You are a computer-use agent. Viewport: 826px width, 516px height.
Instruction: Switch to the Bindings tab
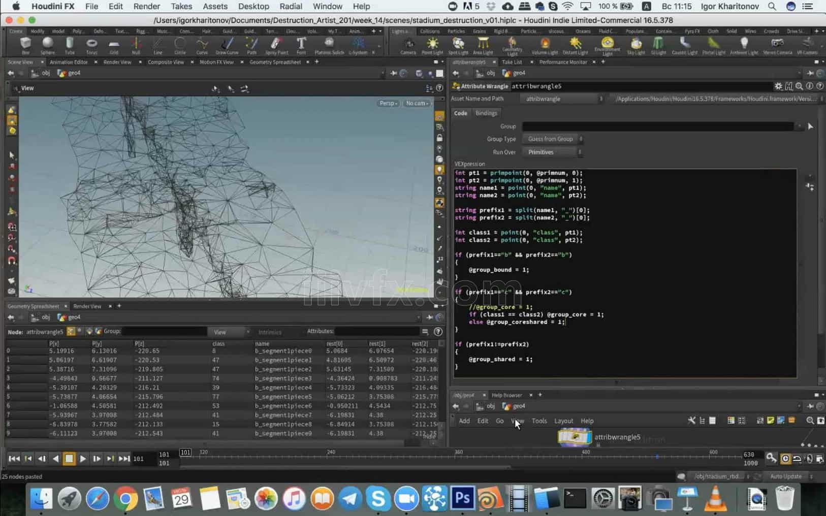pos(486,113)
